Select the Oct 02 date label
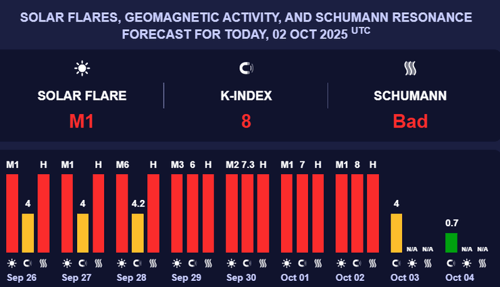 349,278
